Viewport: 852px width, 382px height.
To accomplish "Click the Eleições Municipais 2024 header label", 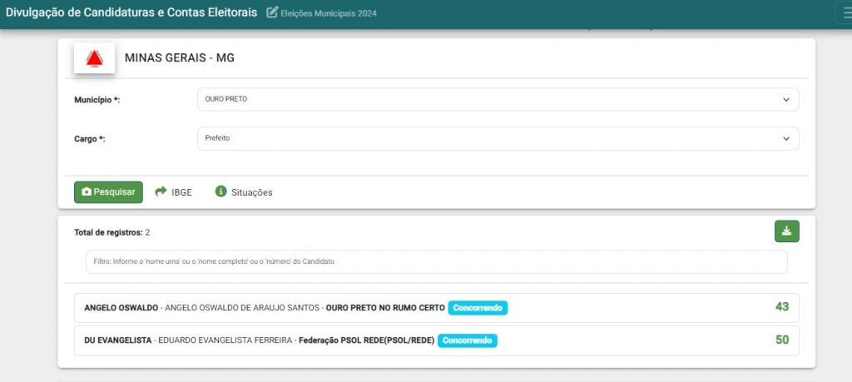I will click(328, 13).
